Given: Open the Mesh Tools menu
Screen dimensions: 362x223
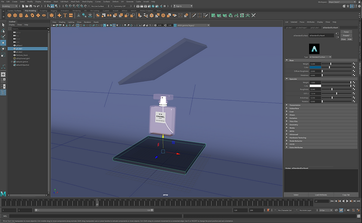Looking at the screenshot, I should pyautogui.click(x=75, y=1).
